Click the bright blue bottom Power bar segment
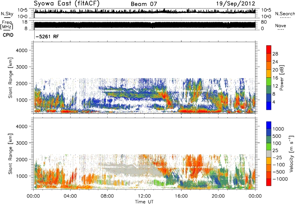This screenshot has width=295, height=204. [x=269, y=106]
